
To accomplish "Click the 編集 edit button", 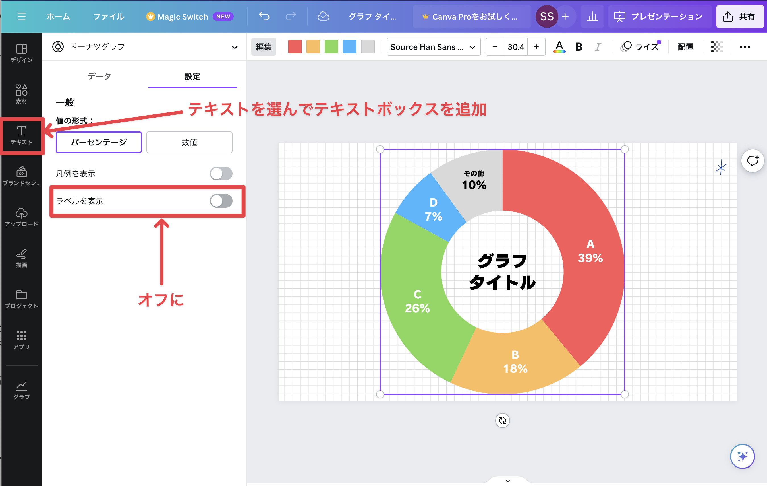I will pos(264,47).
